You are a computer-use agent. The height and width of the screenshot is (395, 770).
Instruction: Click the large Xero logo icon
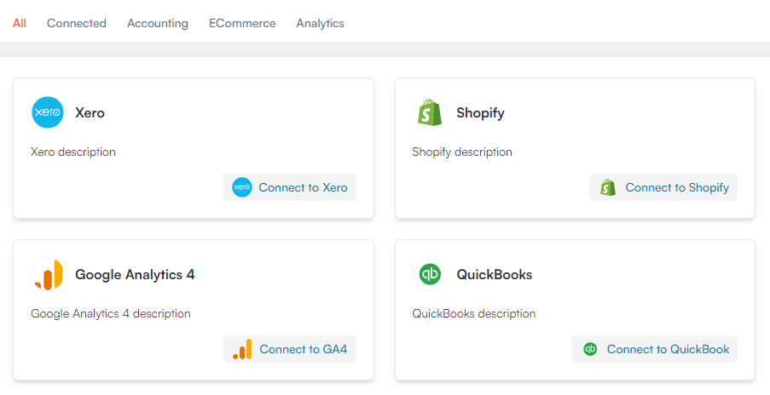tap(48, 112)
